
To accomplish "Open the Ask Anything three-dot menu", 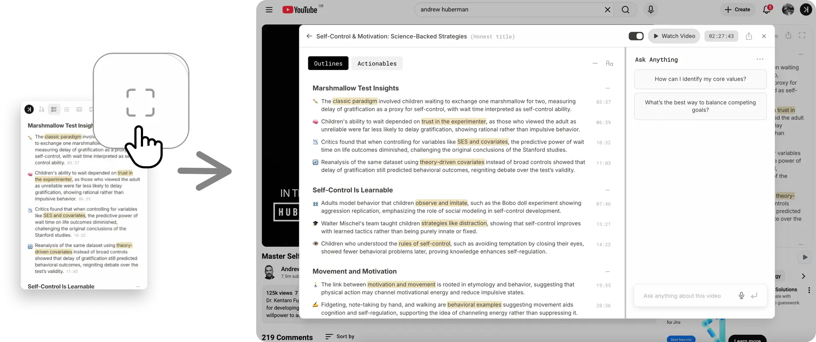I will (x=760, y=59).
